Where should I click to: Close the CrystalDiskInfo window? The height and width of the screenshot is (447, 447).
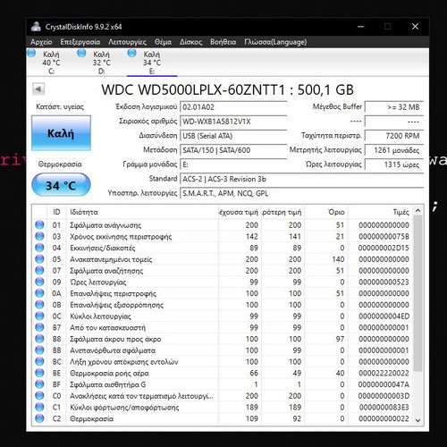click(415, 27)
